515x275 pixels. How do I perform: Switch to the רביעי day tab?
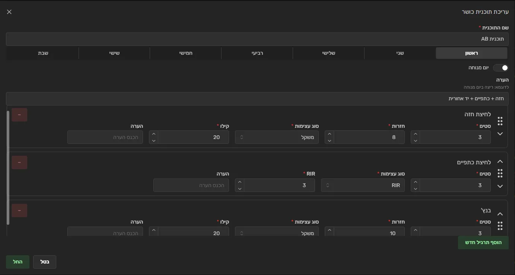tap(257, 53)
